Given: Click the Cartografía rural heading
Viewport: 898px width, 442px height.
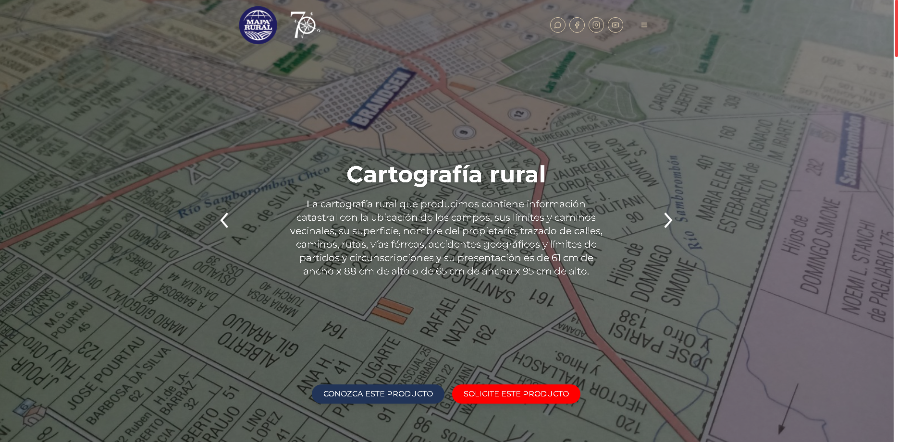Looking at the screenshot, I should click(x=446, y=174).
